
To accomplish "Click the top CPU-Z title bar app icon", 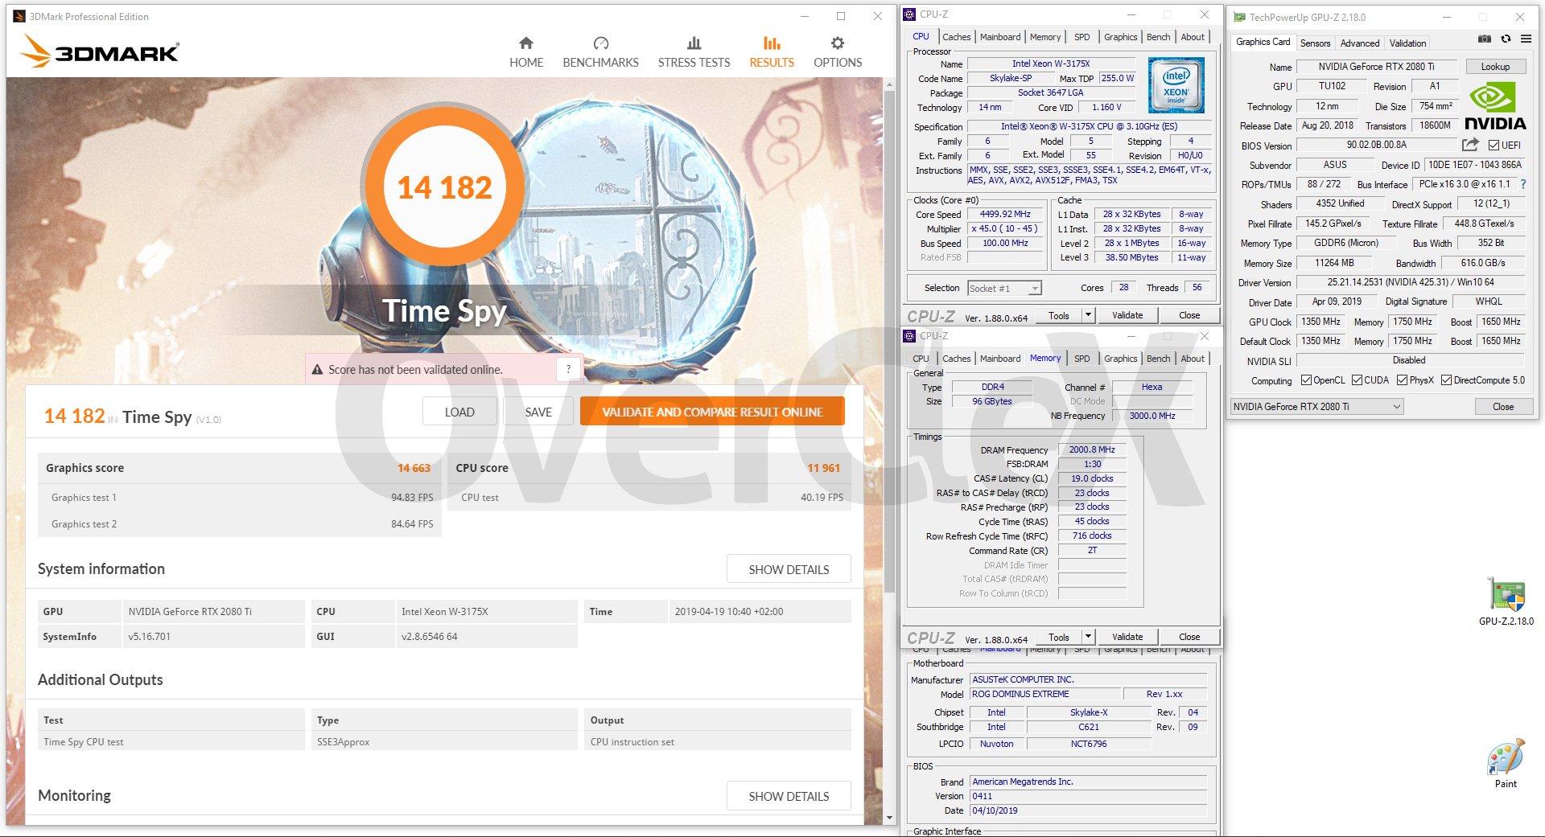I will click(909, 14).
